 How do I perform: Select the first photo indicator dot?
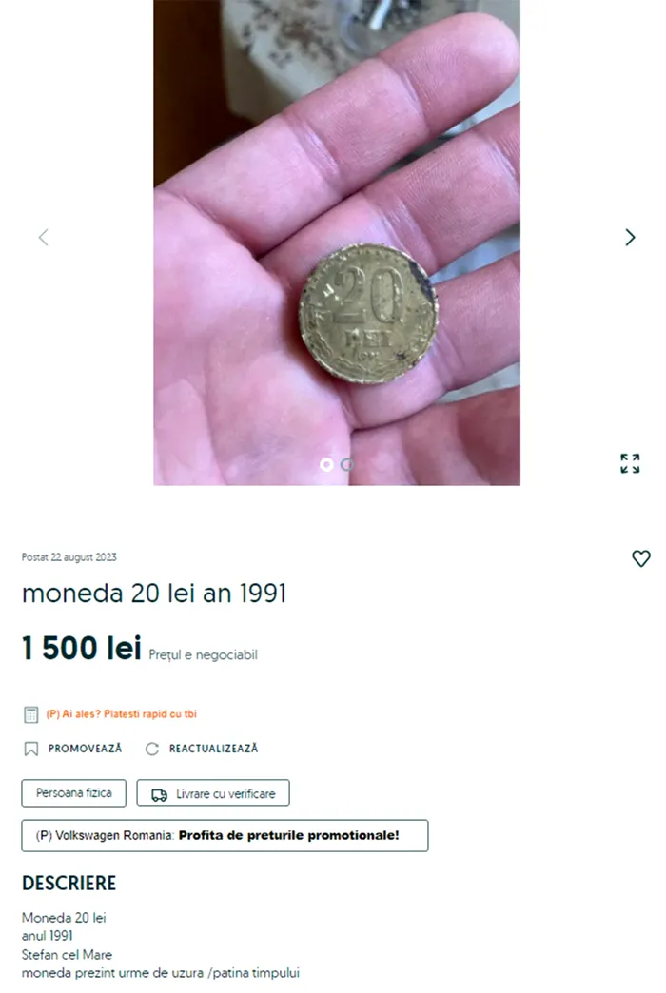(326, 465)
